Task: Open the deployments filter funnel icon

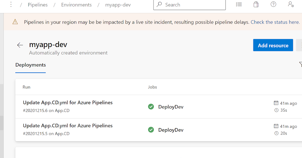Action: 300,64
